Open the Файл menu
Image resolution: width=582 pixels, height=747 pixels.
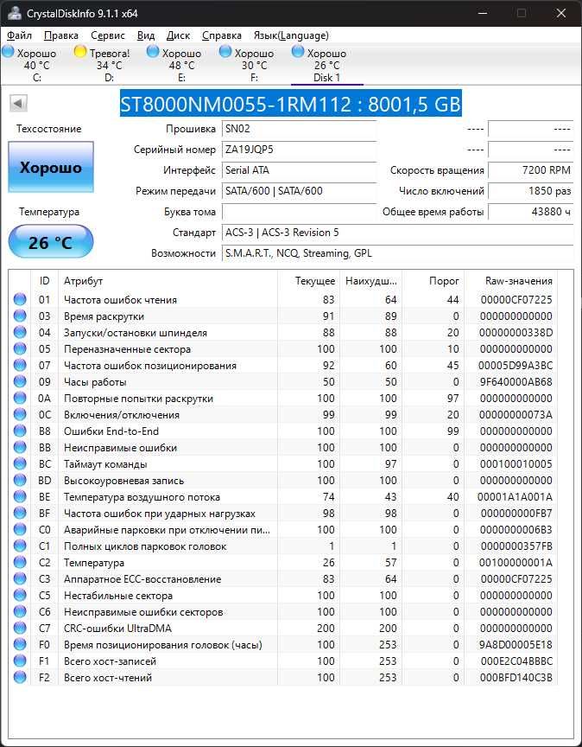pyautogui.click(x=20, y=35)
